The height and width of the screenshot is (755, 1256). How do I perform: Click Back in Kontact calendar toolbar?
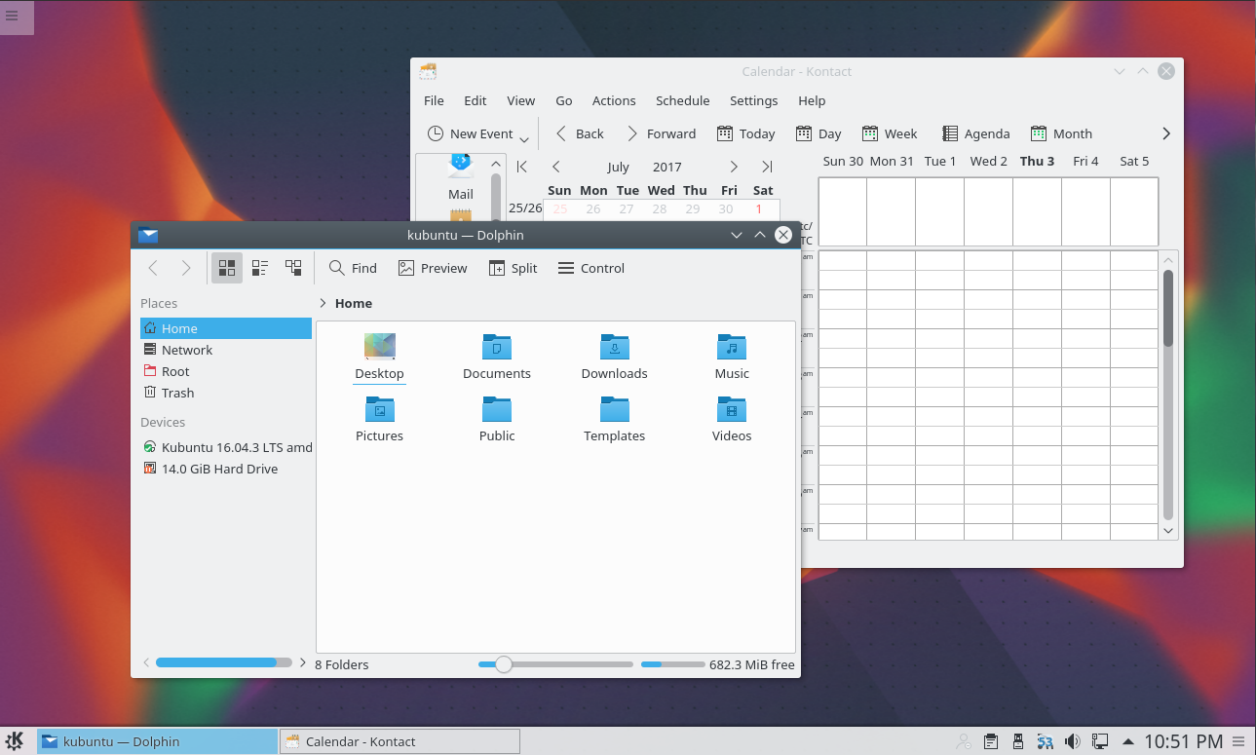point(579,133)
